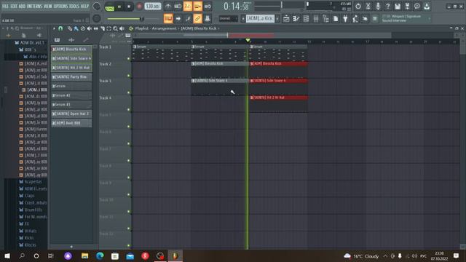Select the Open Hat 2 pattern in picker

[x=71, y=114]
